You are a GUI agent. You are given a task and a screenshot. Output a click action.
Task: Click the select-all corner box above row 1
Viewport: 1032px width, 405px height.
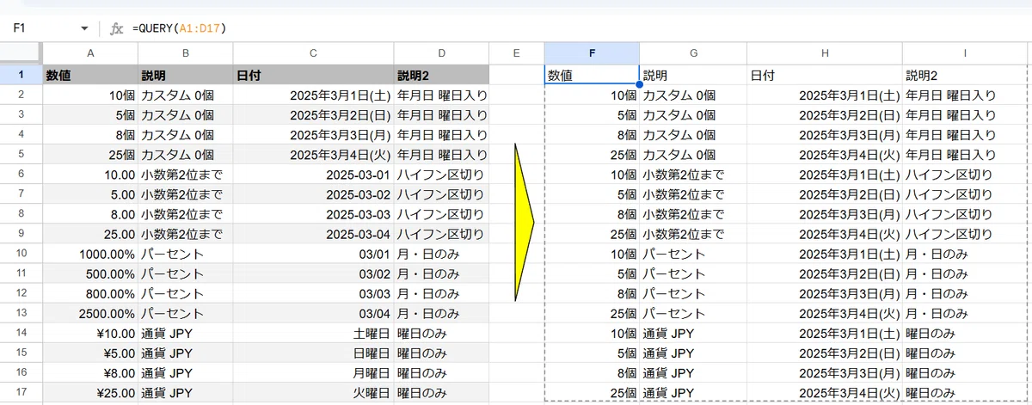coord(21,53)
